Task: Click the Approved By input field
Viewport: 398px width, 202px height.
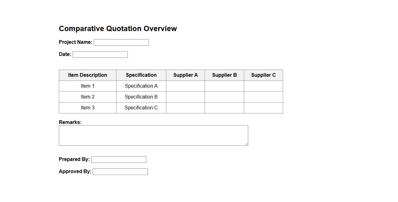Action: pyautogui.click(x=120, y=172)
